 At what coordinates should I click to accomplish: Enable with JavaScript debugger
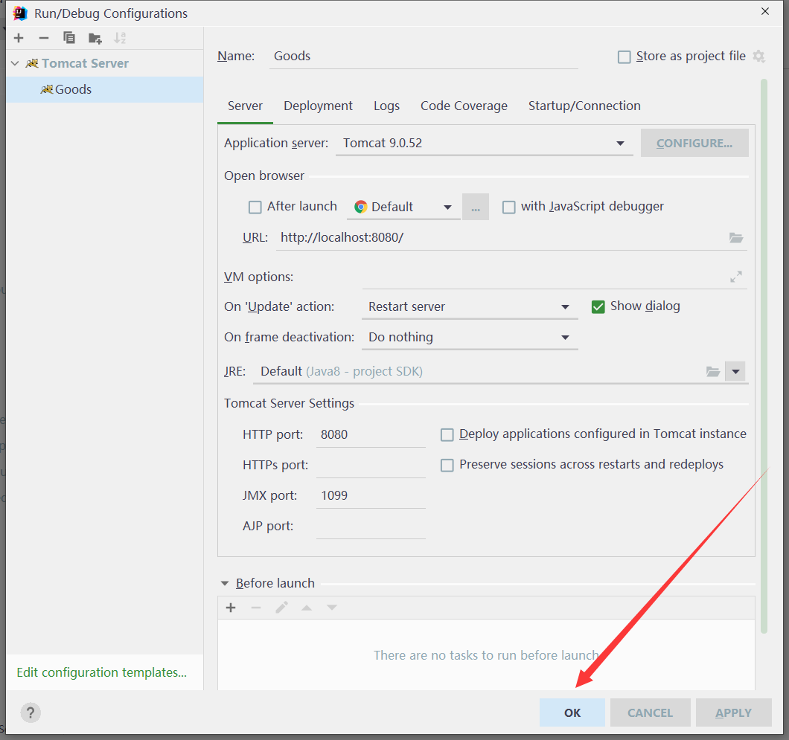click(508, 207)
